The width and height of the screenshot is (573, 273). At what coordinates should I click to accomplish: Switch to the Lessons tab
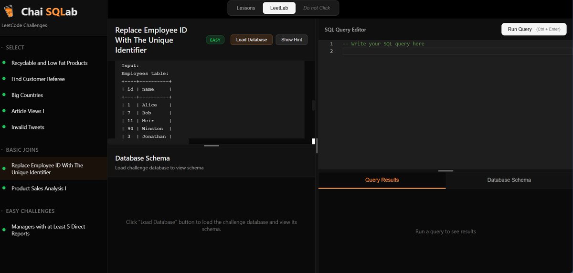click(x=246, y=8)
